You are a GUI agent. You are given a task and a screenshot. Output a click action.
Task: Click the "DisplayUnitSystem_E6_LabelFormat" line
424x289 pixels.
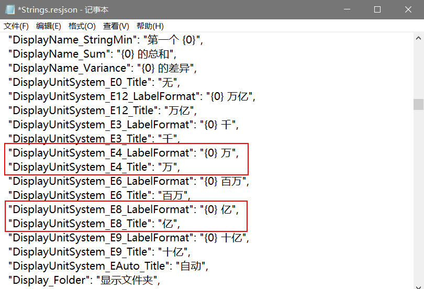coord(128,181)
